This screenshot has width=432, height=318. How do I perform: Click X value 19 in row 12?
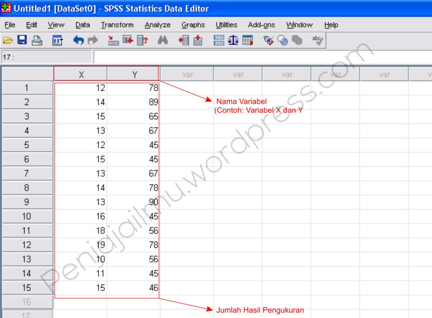[x=81, y=245]
